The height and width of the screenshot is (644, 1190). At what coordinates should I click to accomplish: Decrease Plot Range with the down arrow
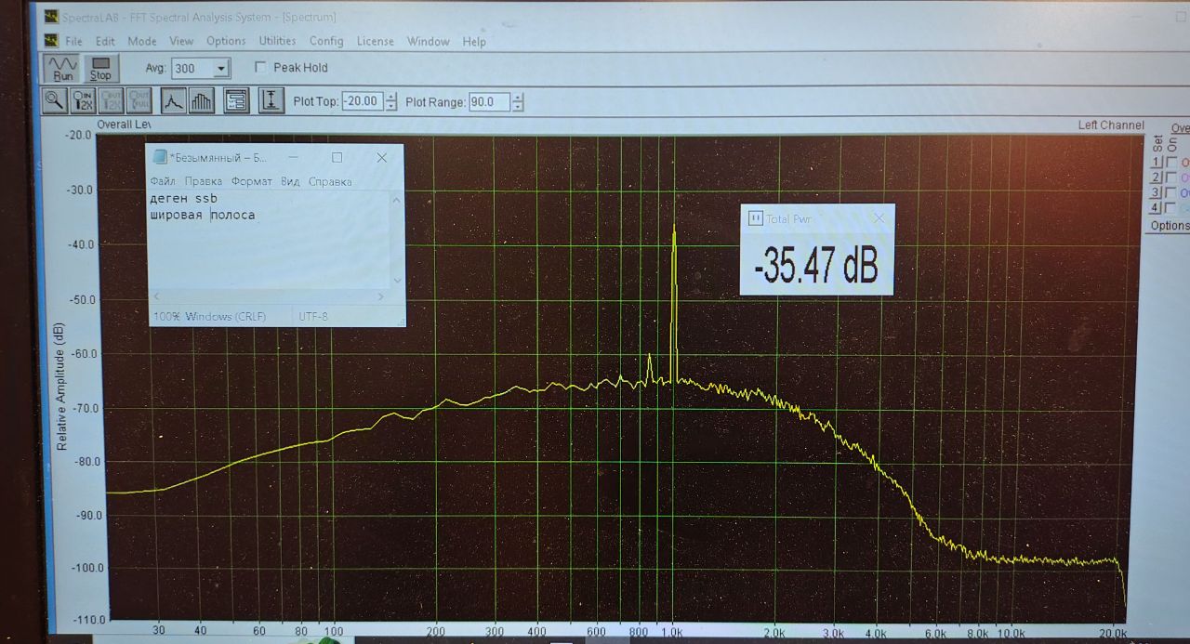518,107
